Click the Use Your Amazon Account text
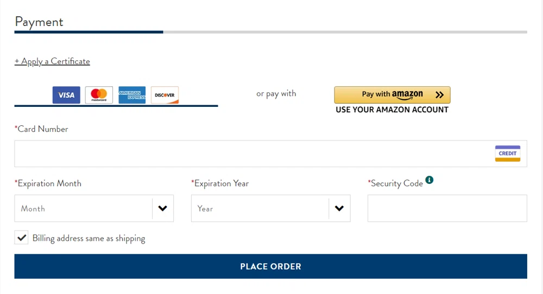Image resolution: width=543 pixels, height=294 pixels. [x=392, y=110]
